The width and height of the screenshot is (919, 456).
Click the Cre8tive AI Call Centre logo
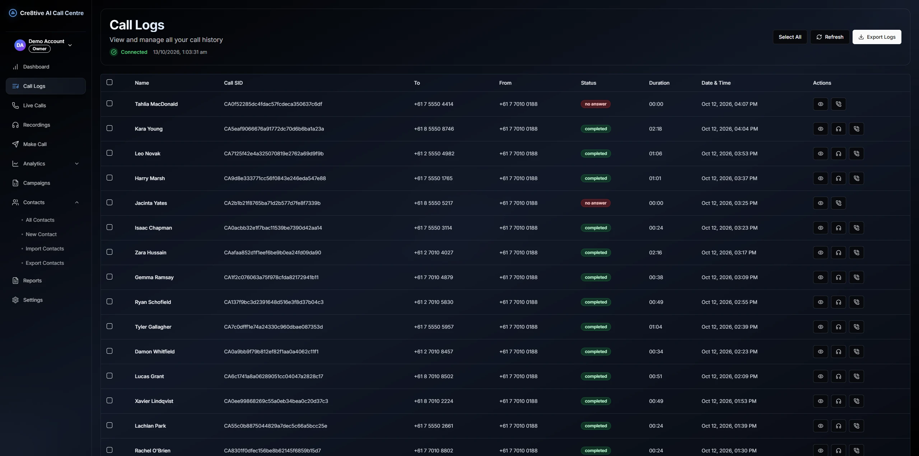click(13, 13)
